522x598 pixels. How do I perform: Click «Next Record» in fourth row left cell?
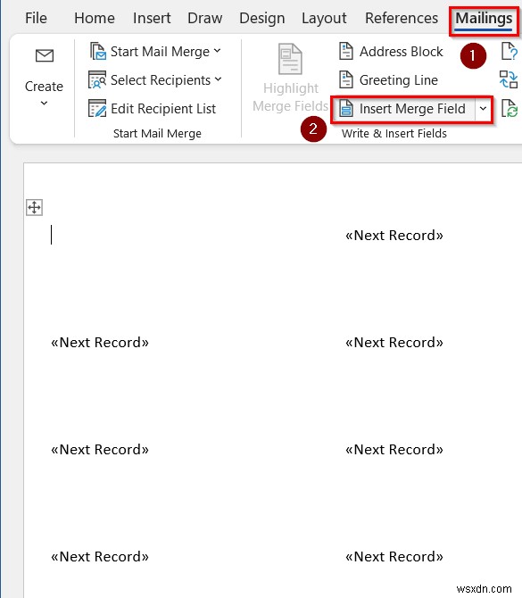click(100, 557)
